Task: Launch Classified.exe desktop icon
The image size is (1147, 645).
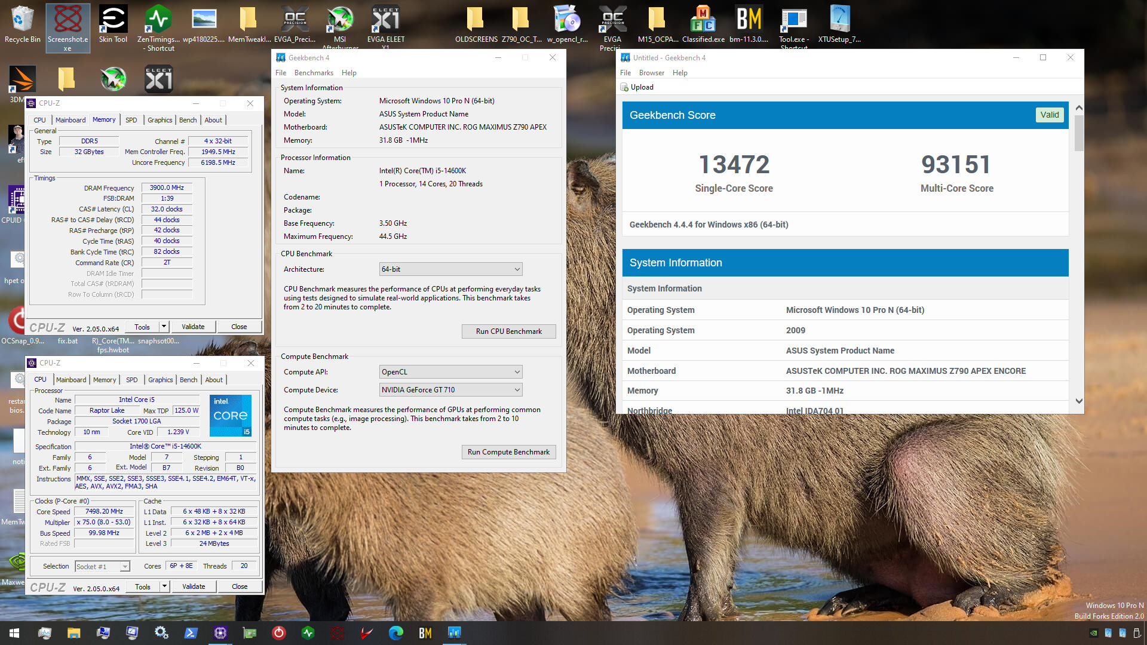Action: click(x=703, y=24)
